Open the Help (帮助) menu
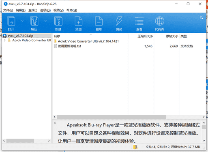 point(72,11)
